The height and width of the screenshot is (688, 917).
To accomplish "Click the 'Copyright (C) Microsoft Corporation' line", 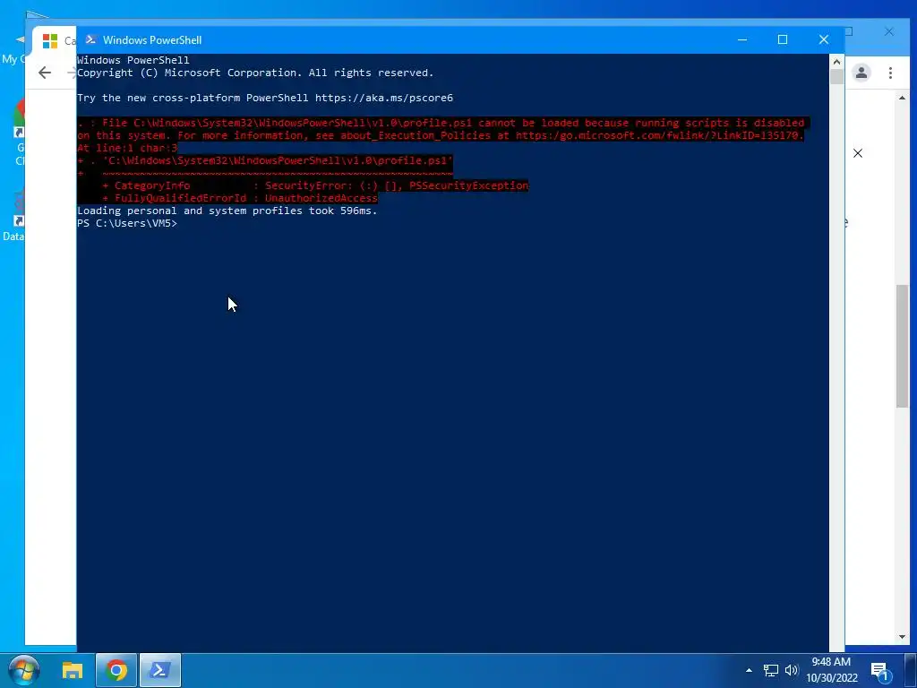I will (x=255, y=73).
